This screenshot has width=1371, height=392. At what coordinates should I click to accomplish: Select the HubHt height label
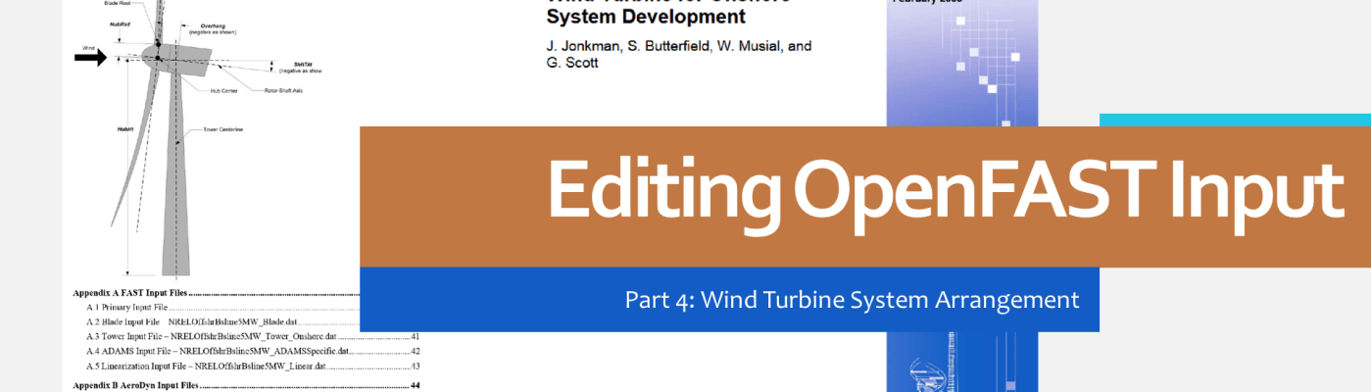(x=125, y=128)
